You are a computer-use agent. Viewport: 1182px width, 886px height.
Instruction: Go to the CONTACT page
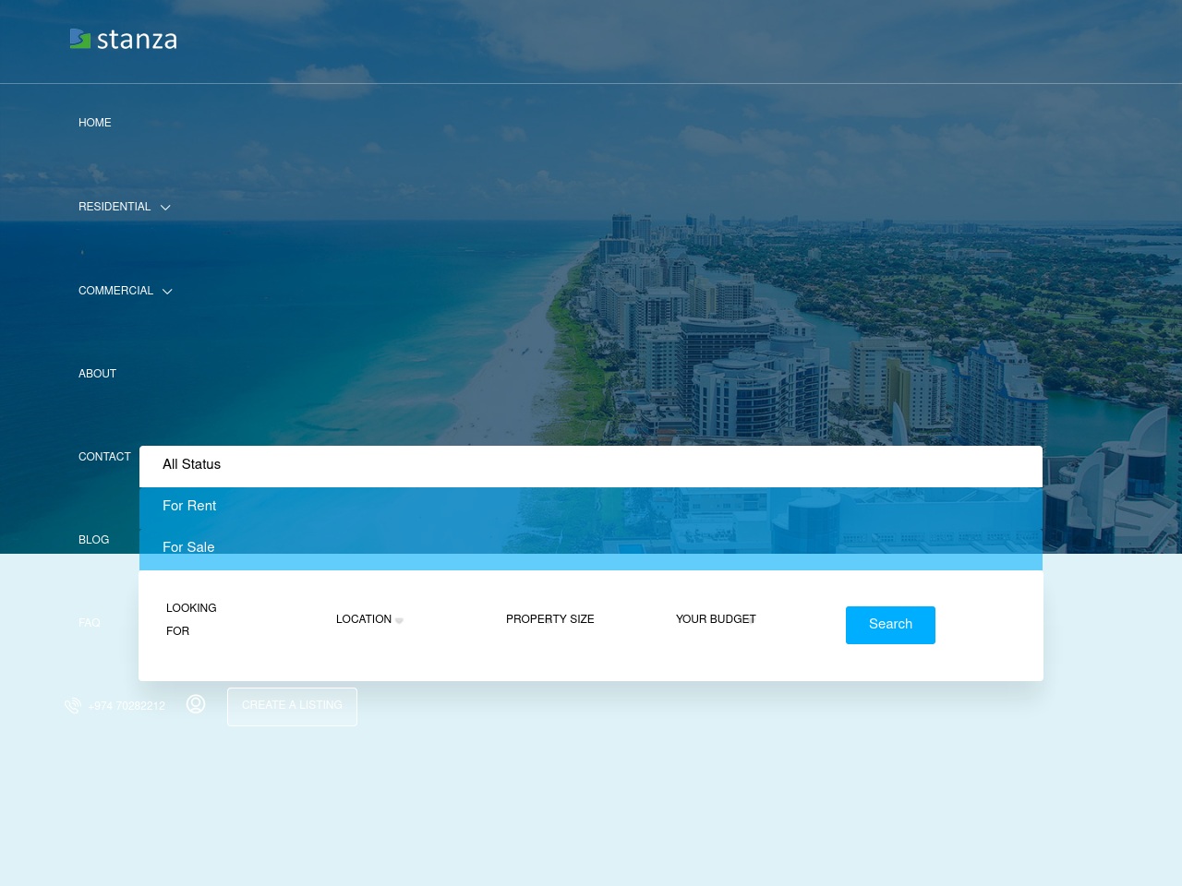104,457
